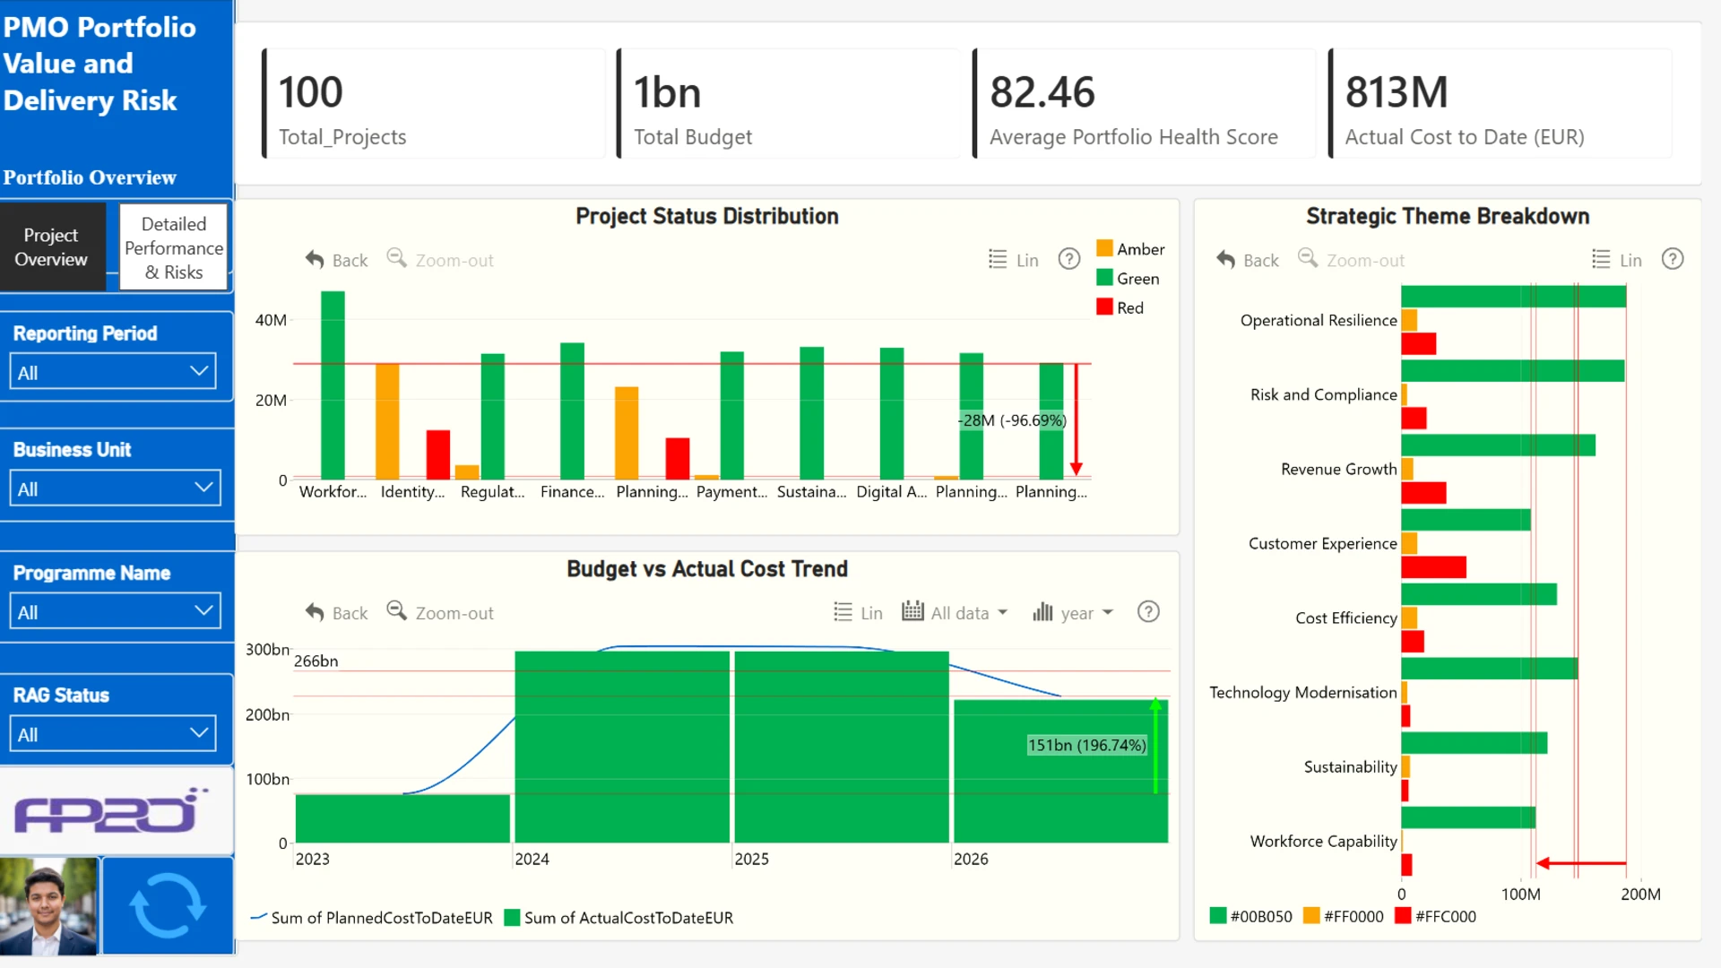The image size is (1721, 968).
Task: Click the Identity amber bar
Action: (387, 421)
